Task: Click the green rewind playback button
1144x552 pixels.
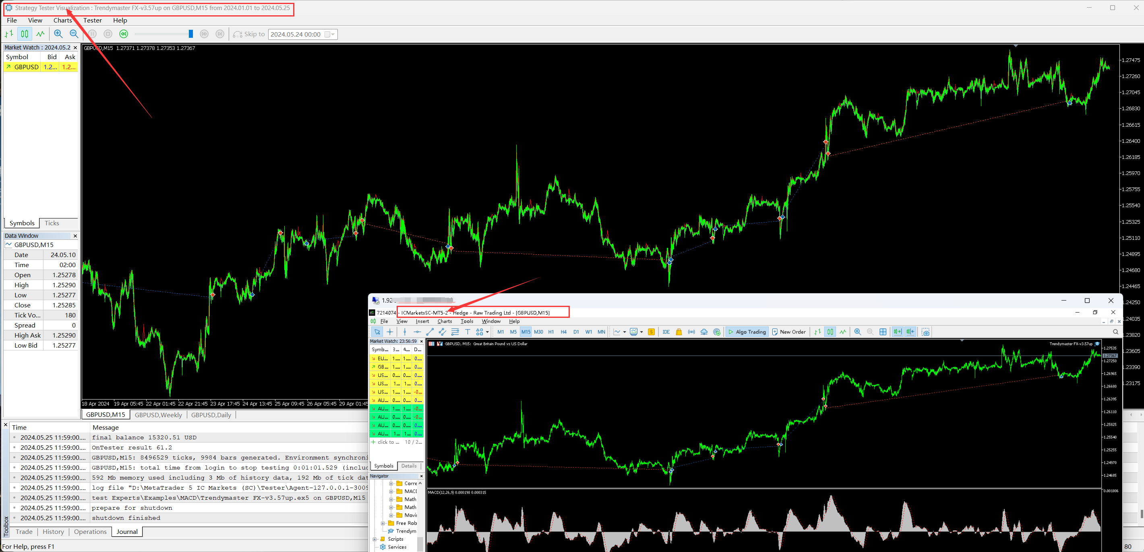Action: [x=124, y=34]
